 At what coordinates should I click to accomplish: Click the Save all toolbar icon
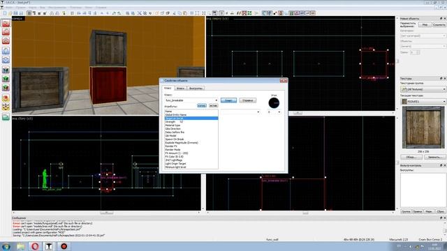[21, 13]
